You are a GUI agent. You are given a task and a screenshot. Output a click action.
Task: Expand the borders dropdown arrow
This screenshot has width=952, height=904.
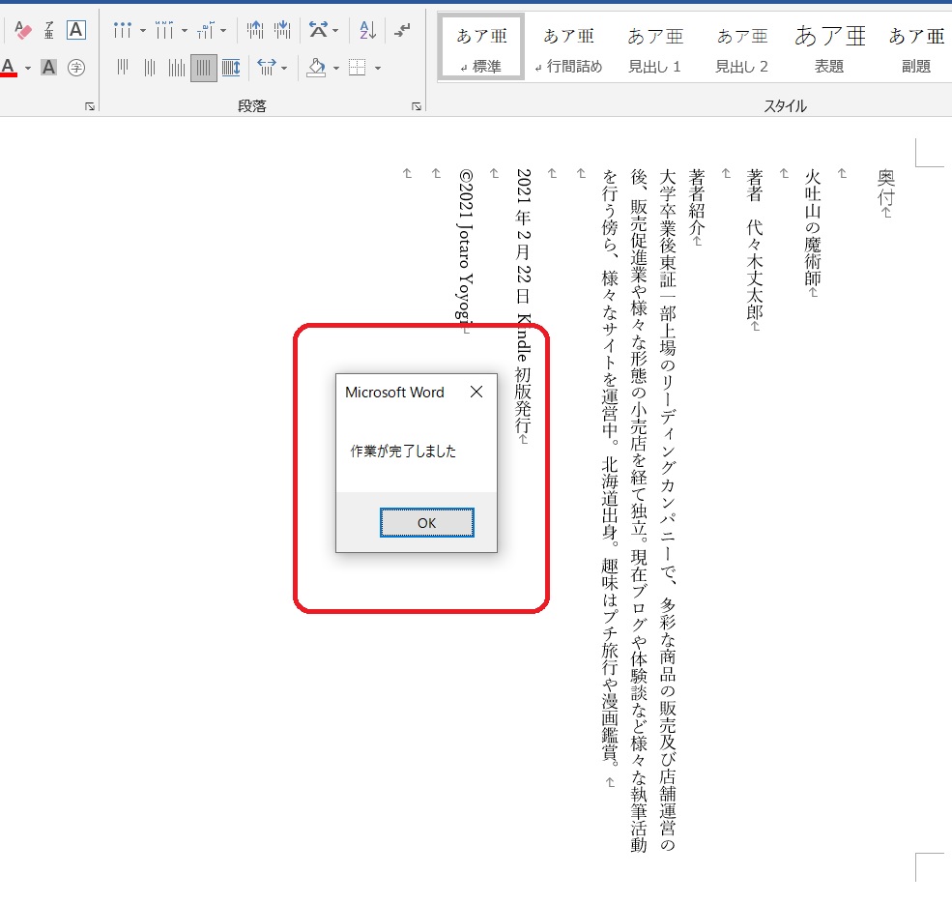(378, 69)
